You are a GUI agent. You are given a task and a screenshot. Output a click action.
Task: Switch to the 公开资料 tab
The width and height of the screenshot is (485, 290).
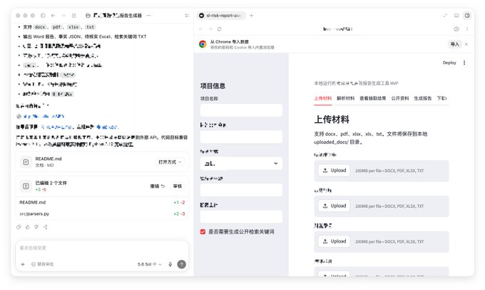coord(400,99)
